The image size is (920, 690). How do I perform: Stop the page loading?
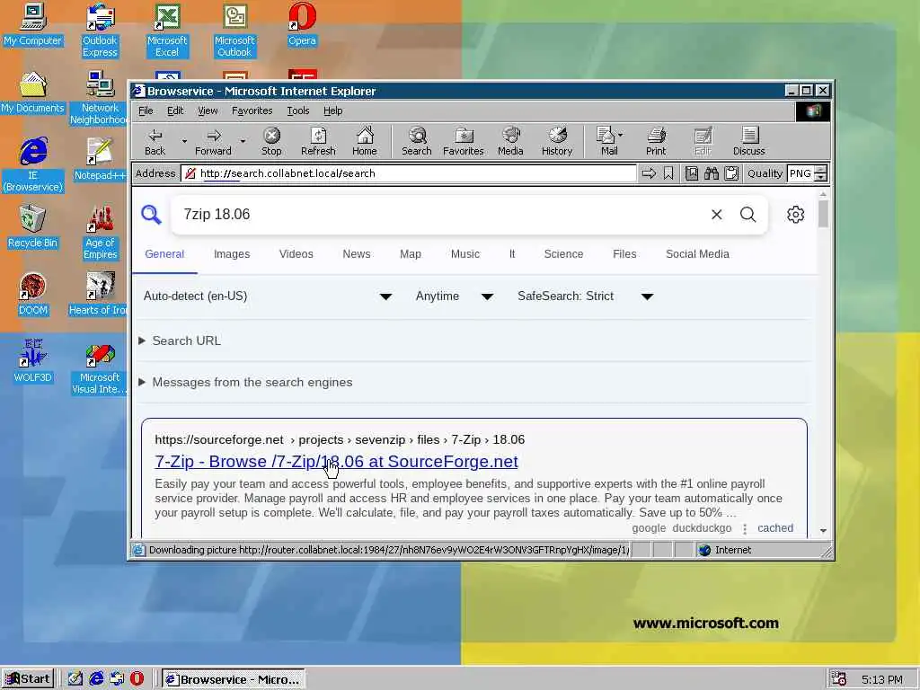271,142
